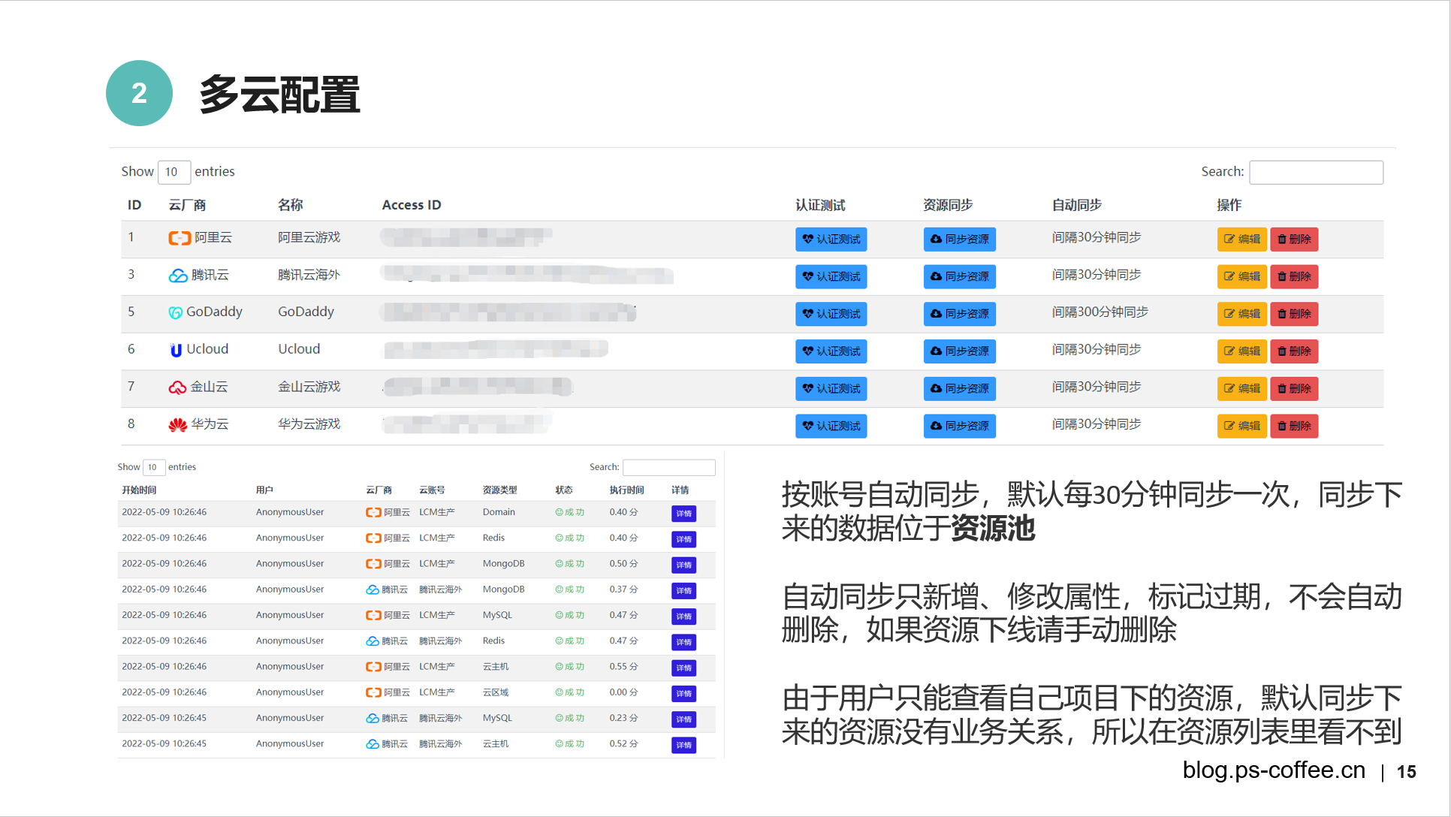Sort sync log by 资源类型 column

click(x=499, y=490)
